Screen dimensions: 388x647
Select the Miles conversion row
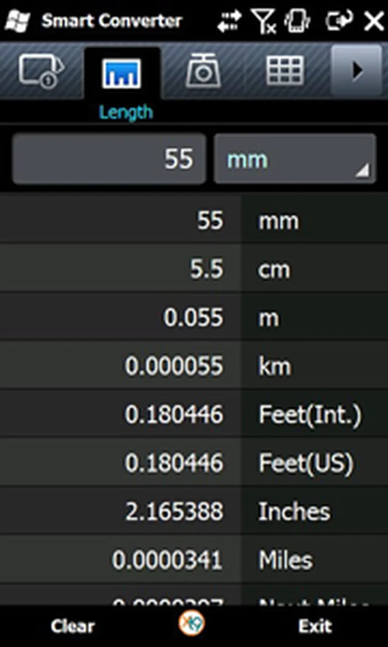[194, 560]
